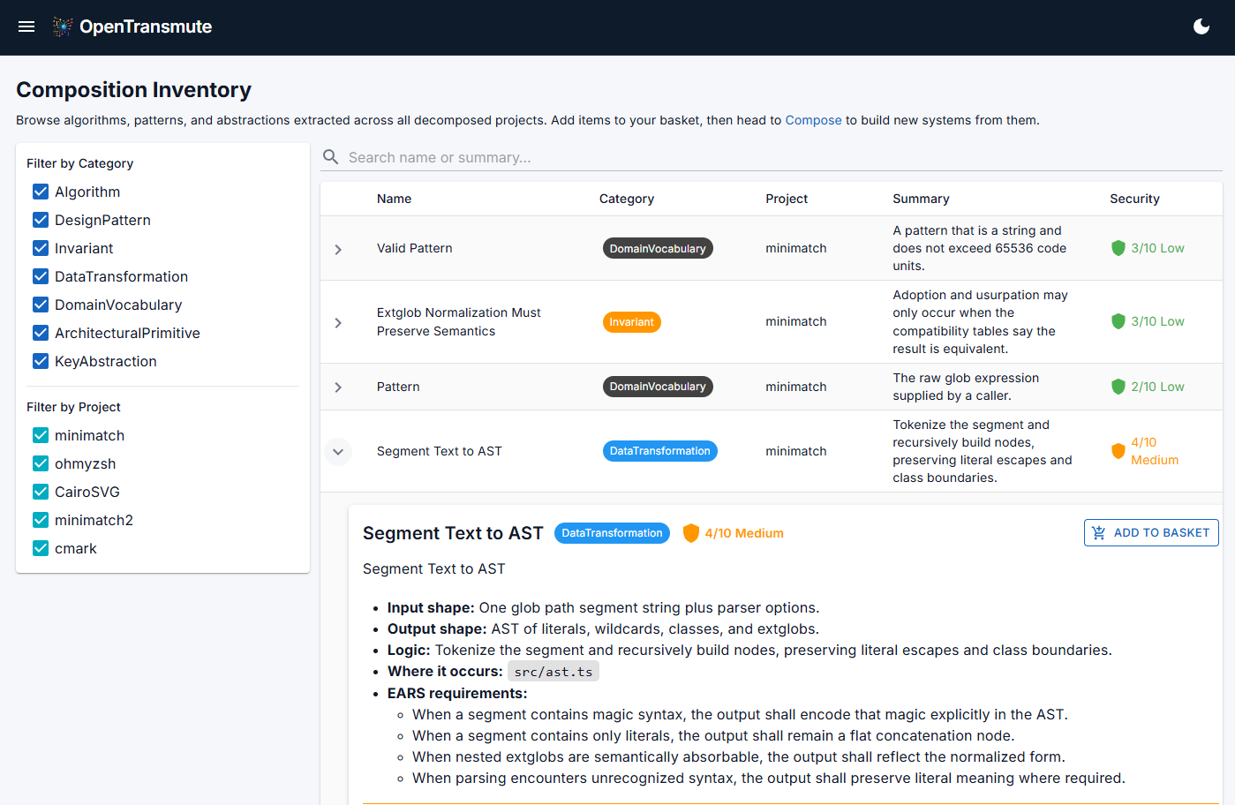Viewport: 1235px width, 805px height.
Task: Uncheck the KeyAbstraction category filter
Action: (x=40, y=360)
